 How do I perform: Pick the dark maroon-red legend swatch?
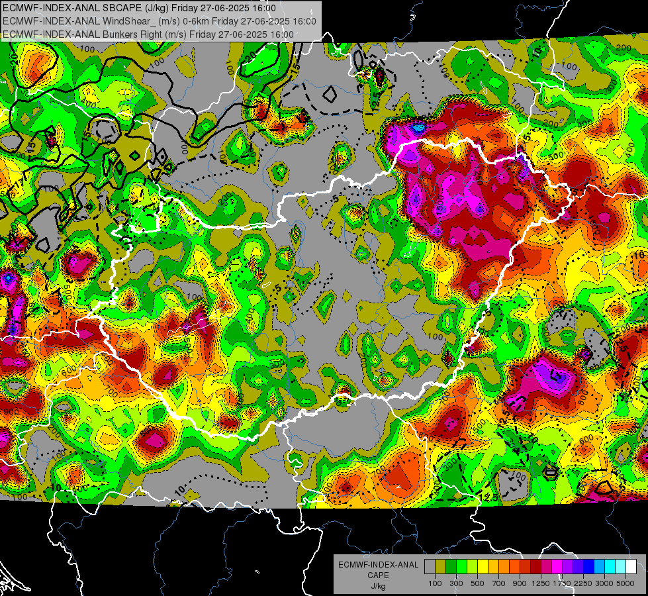click(535, 567)
